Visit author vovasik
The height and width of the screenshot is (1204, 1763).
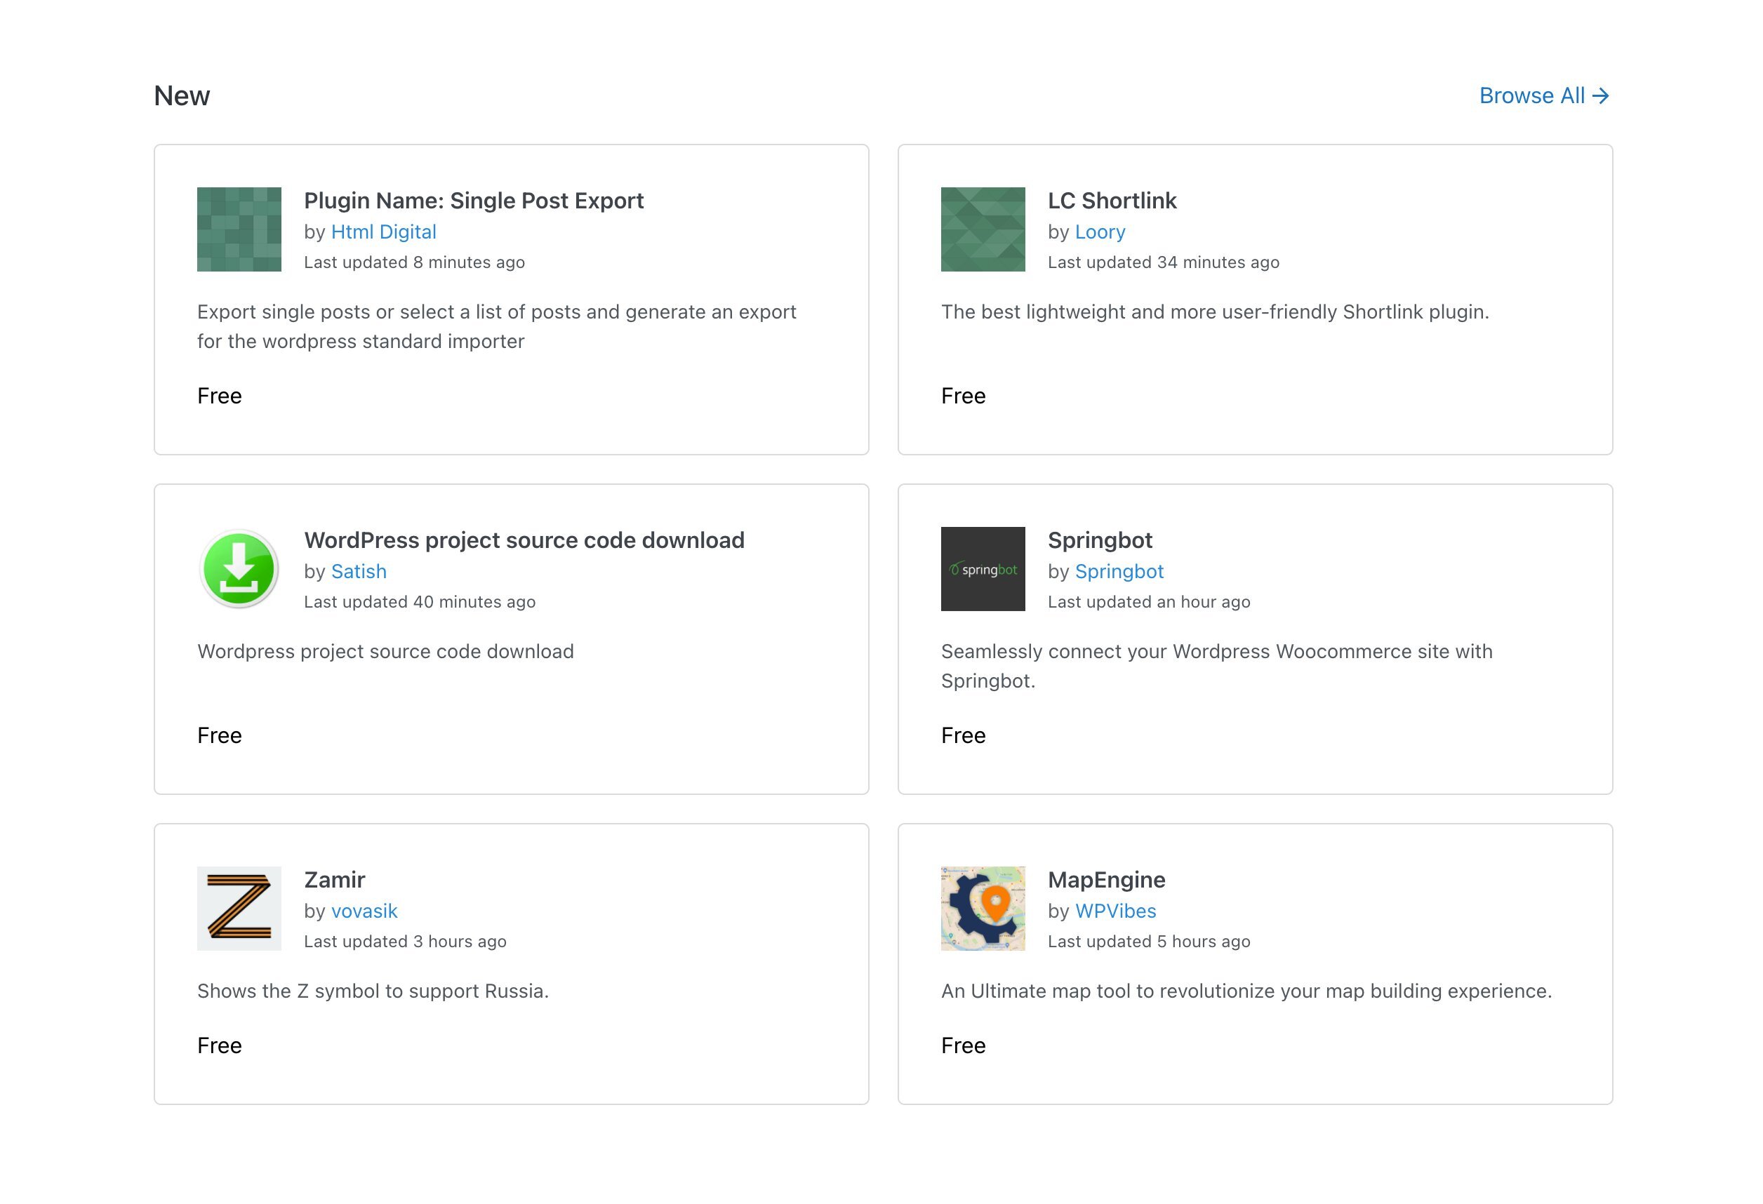click(x=364, y=911)
